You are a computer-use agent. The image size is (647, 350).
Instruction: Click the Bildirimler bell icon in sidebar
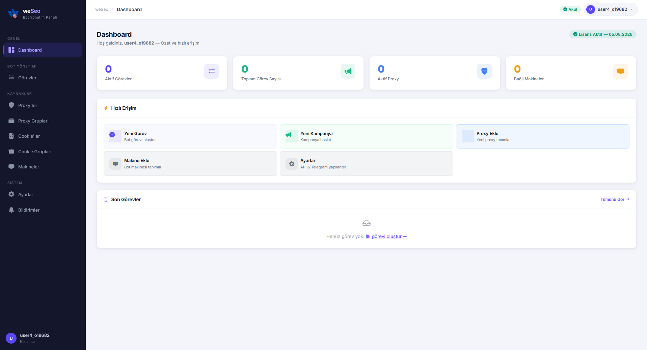click(x=11, y=210)
